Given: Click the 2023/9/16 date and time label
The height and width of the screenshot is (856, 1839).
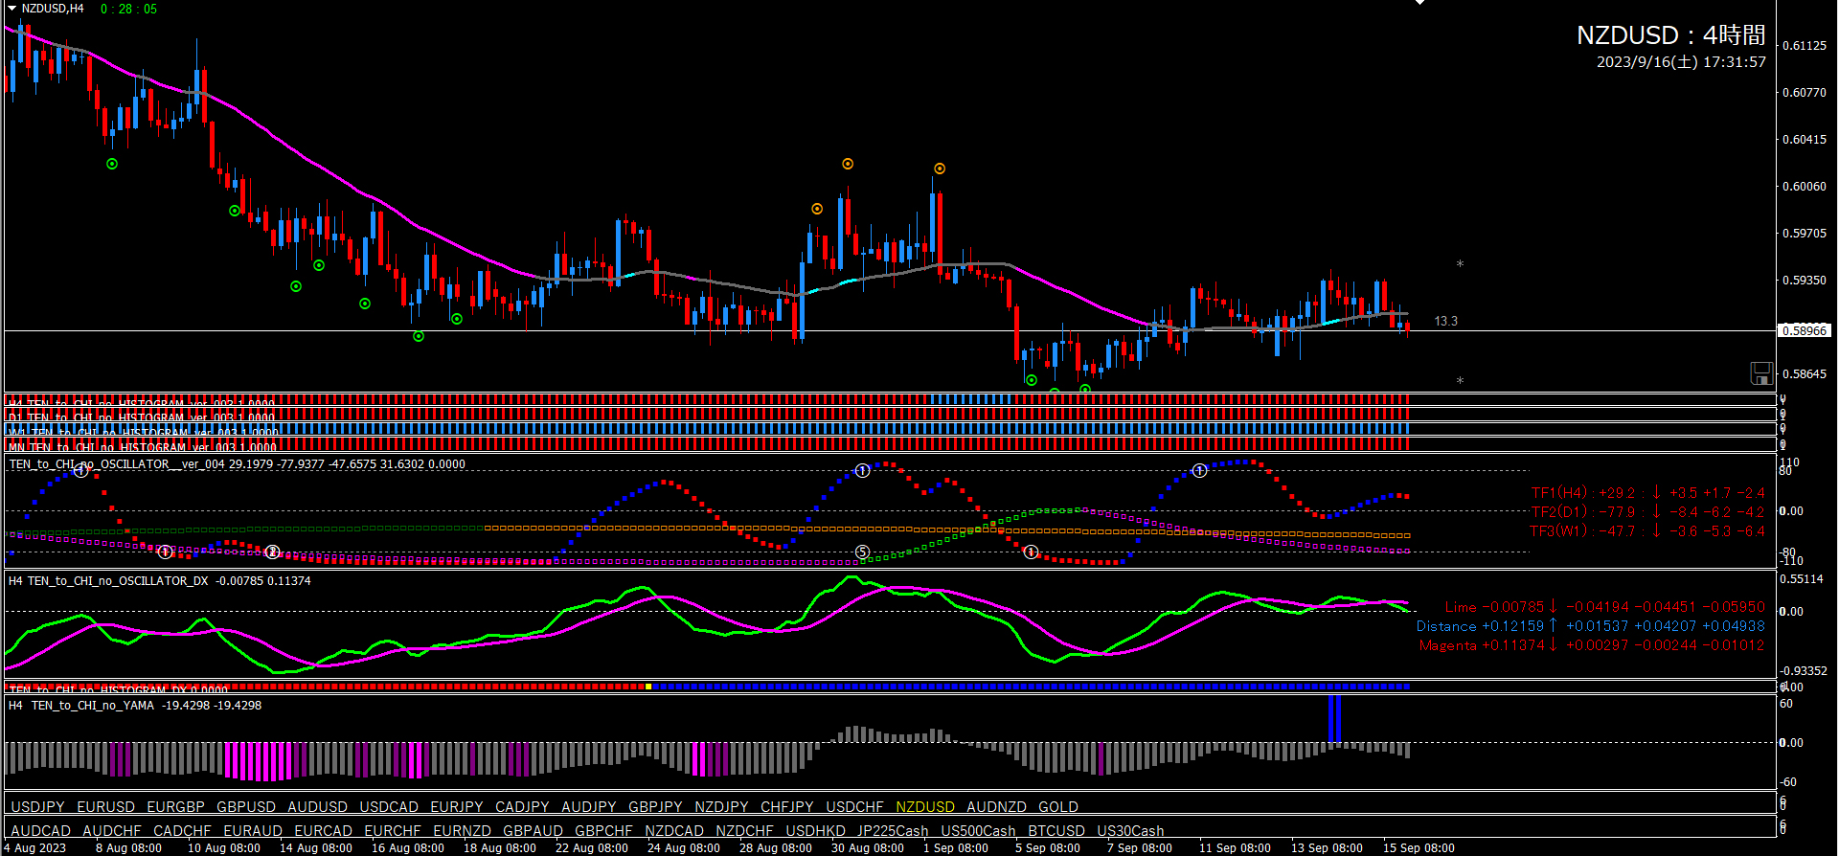Looking at the screenshot, I should pyautogui.click(x=1681, y=62).
